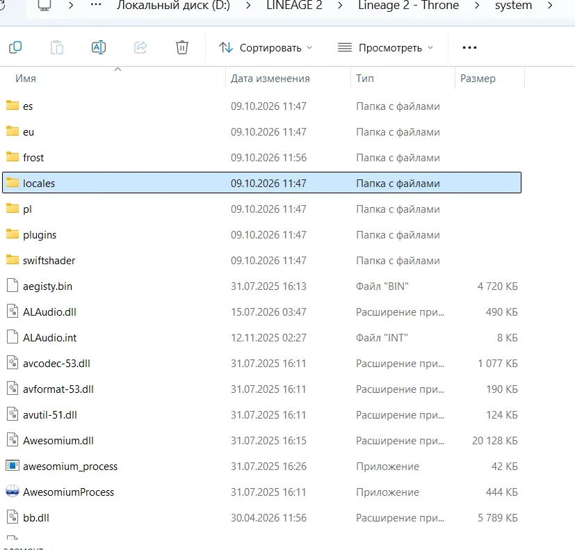Show hidden breadcrumb path ellipsis
The height and width of the screenshot is (550, 575).
click(x=96, y=5)
